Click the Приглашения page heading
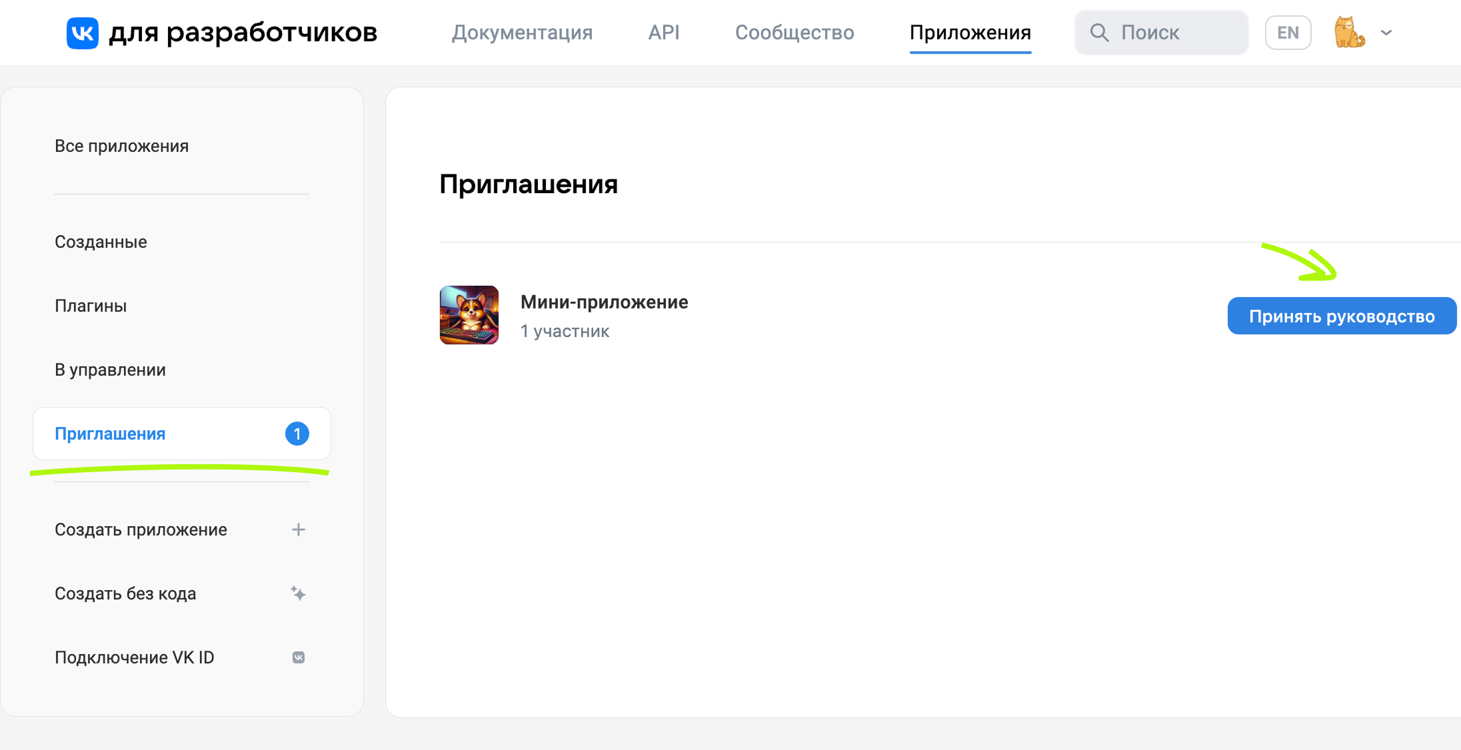The height and width of the screenshot is (750, 1461). [x=529, y=184]
